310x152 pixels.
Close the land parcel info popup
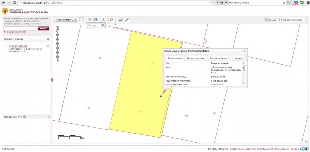244,51
